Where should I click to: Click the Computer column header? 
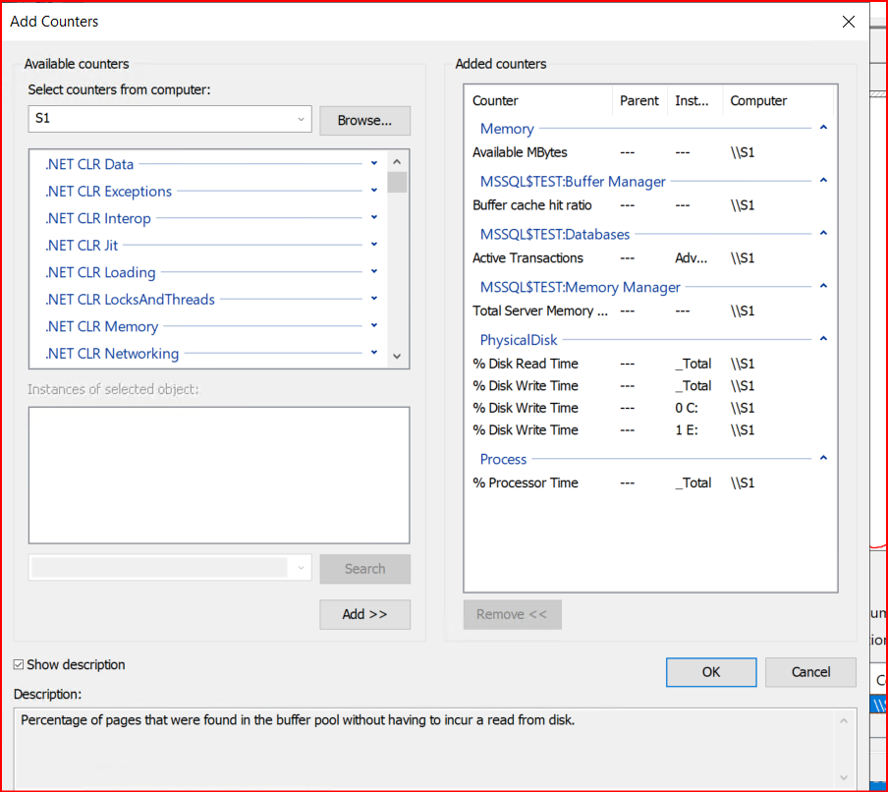coord(758,100)
